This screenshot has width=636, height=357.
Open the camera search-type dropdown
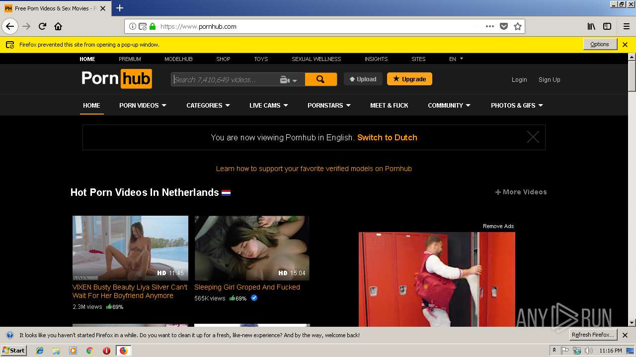[x=288, y=80]
